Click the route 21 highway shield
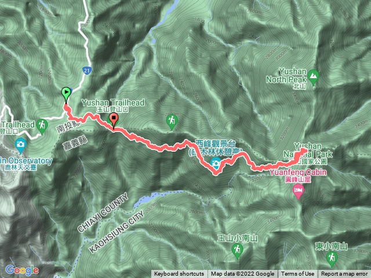The width and height of the screenshot is (371, 278). 86,70
